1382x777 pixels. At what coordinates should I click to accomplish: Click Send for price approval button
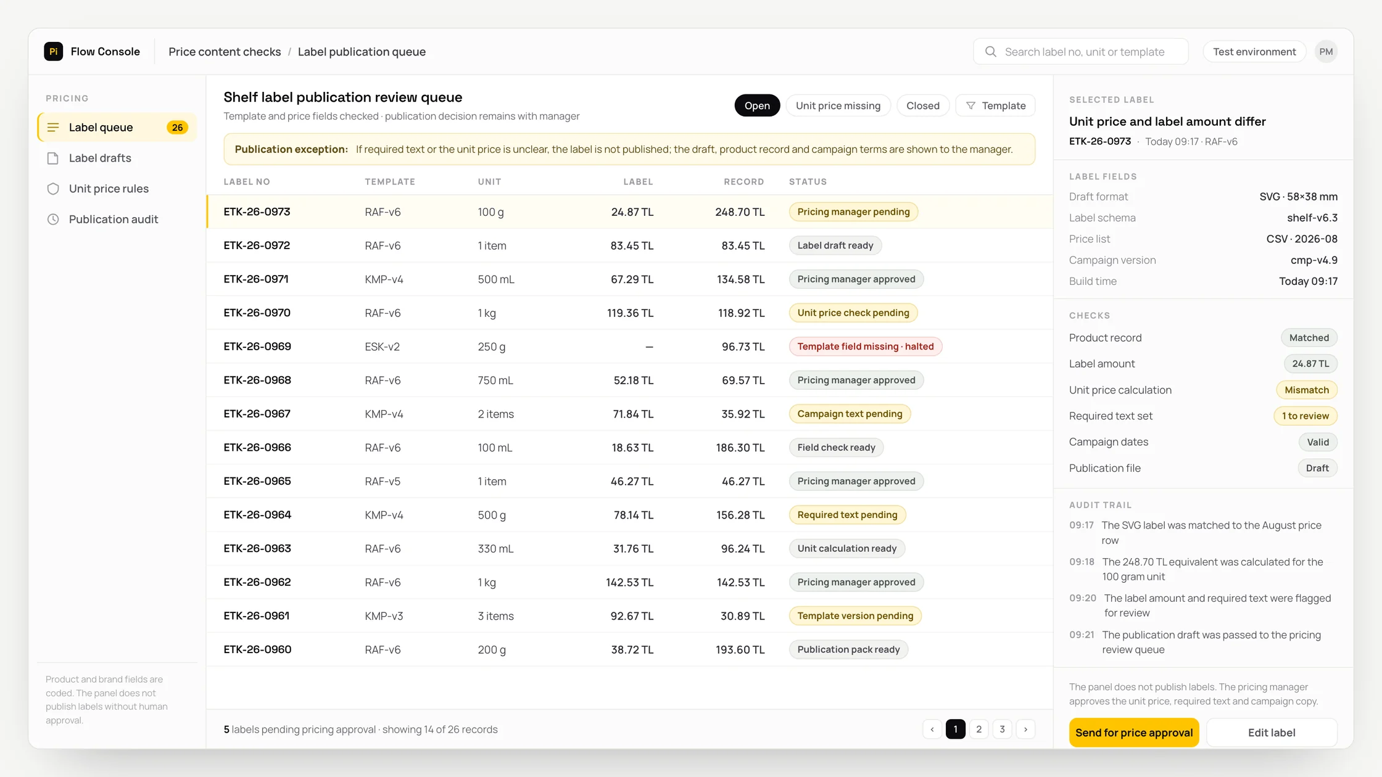pyautogui.click(x=1134, y=733)
